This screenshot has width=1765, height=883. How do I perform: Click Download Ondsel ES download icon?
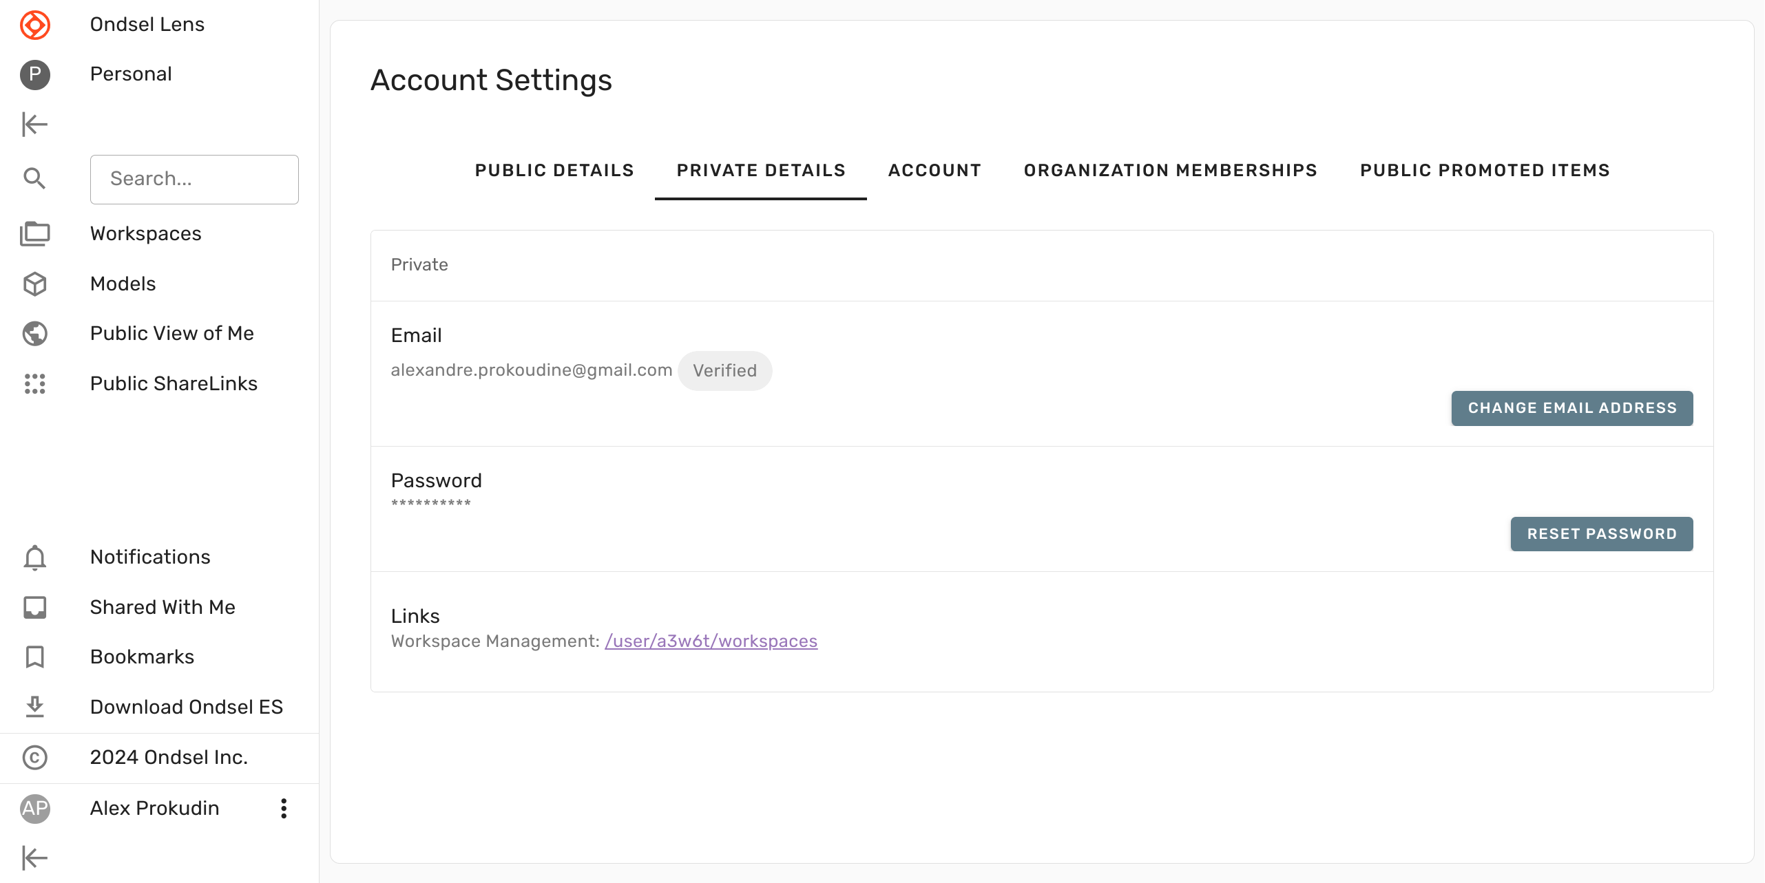34,707
